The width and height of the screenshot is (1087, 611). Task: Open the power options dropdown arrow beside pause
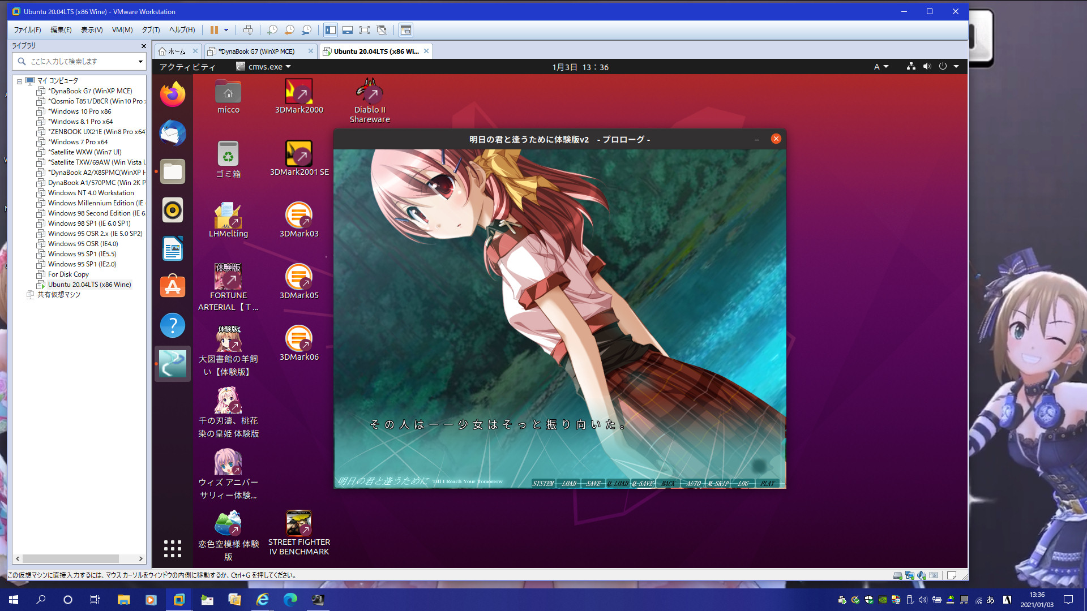tap(226, 30)
